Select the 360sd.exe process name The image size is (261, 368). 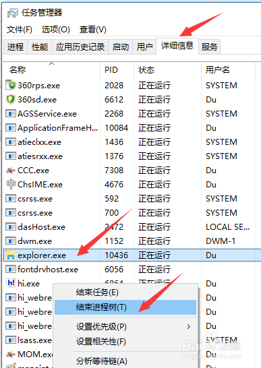[37, 100]
